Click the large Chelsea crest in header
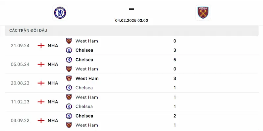 (x=60, y=13)
